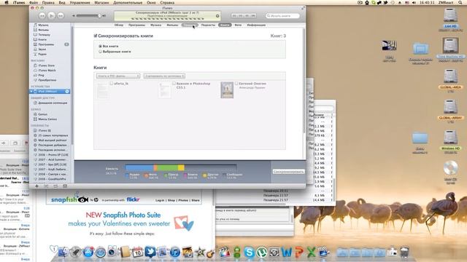Switch to the Обзор tab
Image resolution: width=467 pixels, height=262 pixels.
(119, 25)
